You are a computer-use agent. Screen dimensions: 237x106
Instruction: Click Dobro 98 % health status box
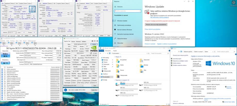point(5,55)
